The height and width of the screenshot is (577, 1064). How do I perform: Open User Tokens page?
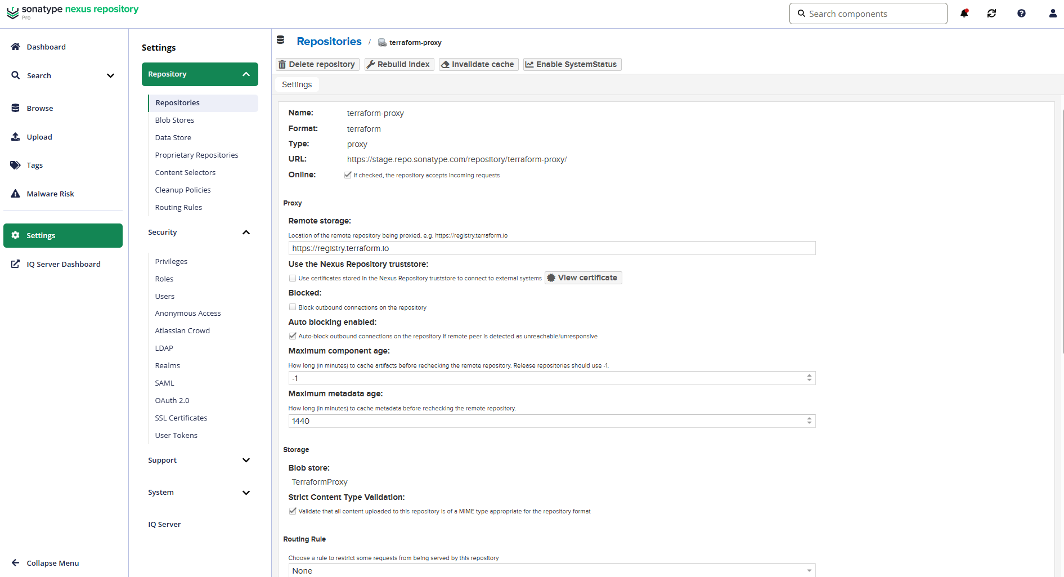pos(176,436)
